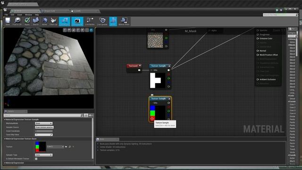Click green output pin of selected Texture Sample
302x170 pixels.
coord(168,111)
